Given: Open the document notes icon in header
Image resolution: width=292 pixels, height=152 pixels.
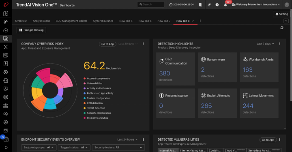Looking at the screenshot, I should coord(200,4).
